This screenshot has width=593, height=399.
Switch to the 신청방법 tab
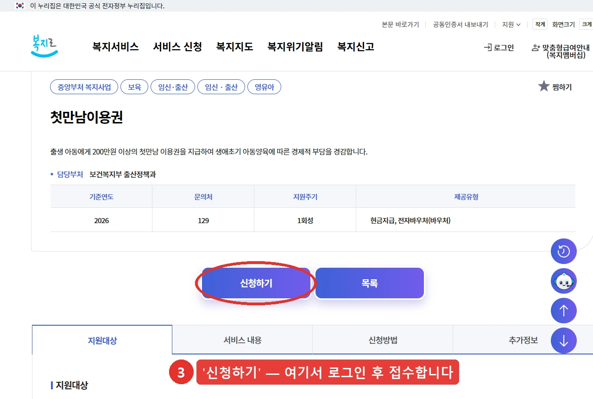[x=383, y=340]
